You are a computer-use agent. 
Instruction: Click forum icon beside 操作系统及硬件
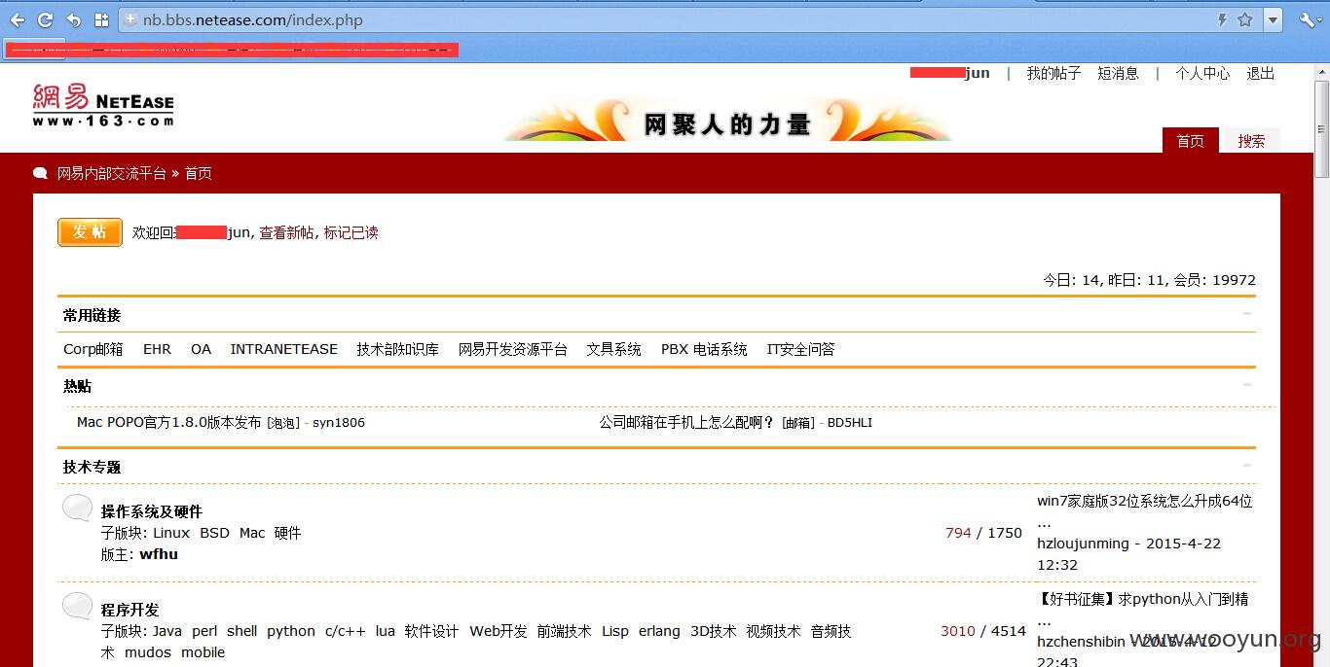(78, 508)
